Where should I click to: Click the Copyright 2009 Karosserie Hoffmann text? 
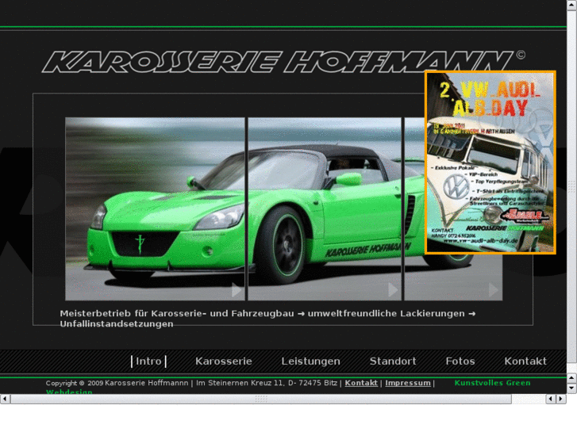coord(117,383)
